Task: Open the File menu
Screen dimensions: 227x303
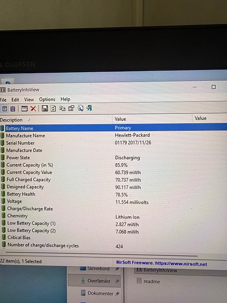Action: pyautogui.click(x=3, y=100)
